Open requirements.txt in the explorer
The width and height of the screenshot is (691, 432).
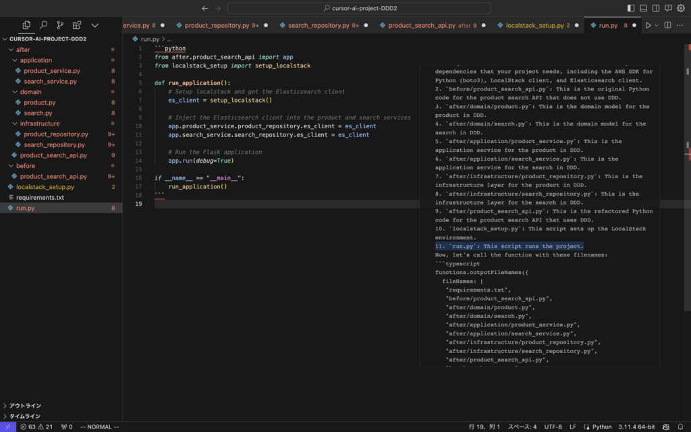61,198
